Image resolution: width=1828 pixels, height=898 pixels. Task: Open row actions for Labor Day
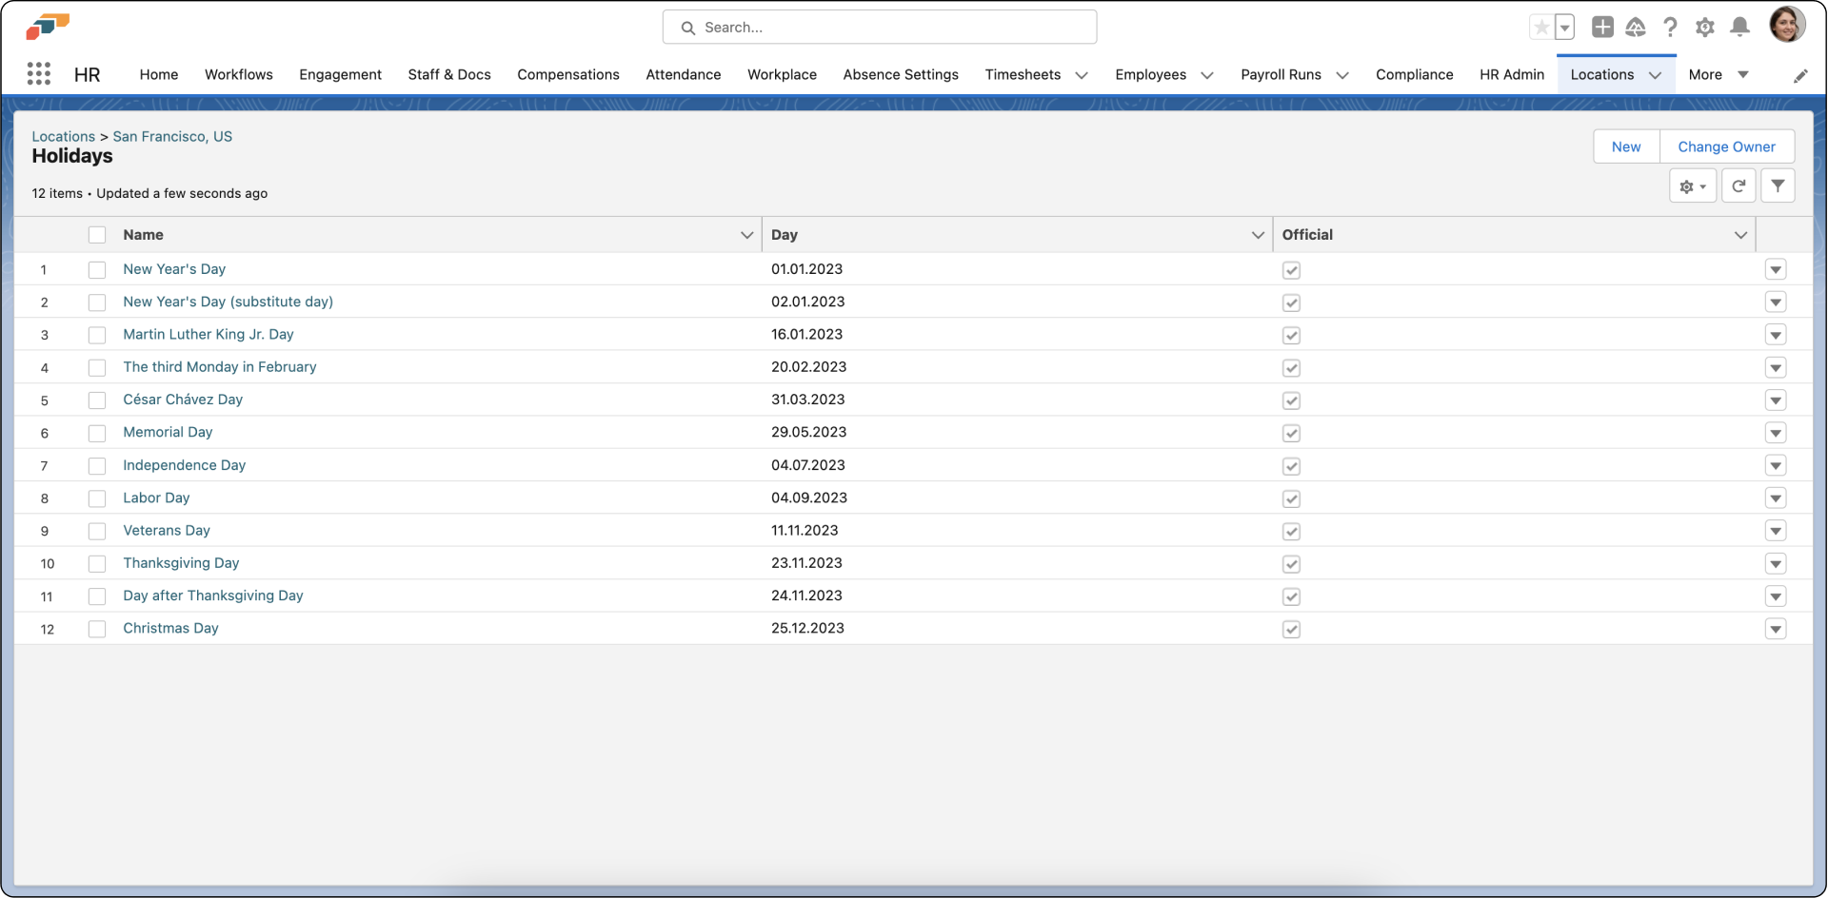tap(1775, 498)
